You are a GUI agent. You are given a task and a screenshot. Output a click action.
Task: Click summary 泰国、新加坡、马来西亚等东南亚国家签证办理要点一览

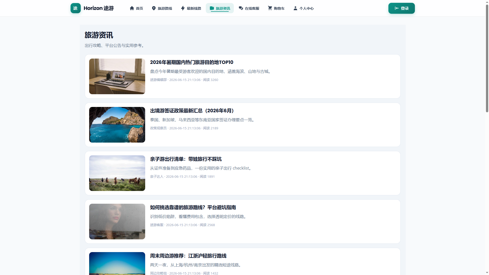203,120
